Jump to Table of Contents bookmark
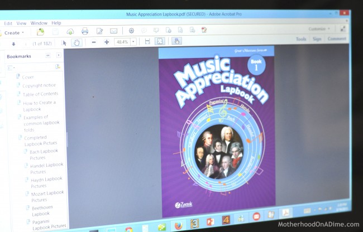 coord(40,94)
